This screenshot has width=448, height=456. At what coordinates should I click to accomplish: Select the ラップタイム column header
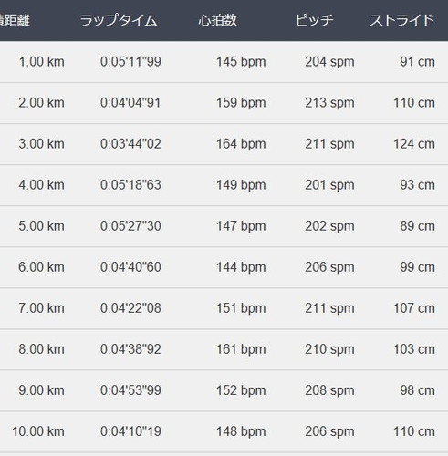119,21
